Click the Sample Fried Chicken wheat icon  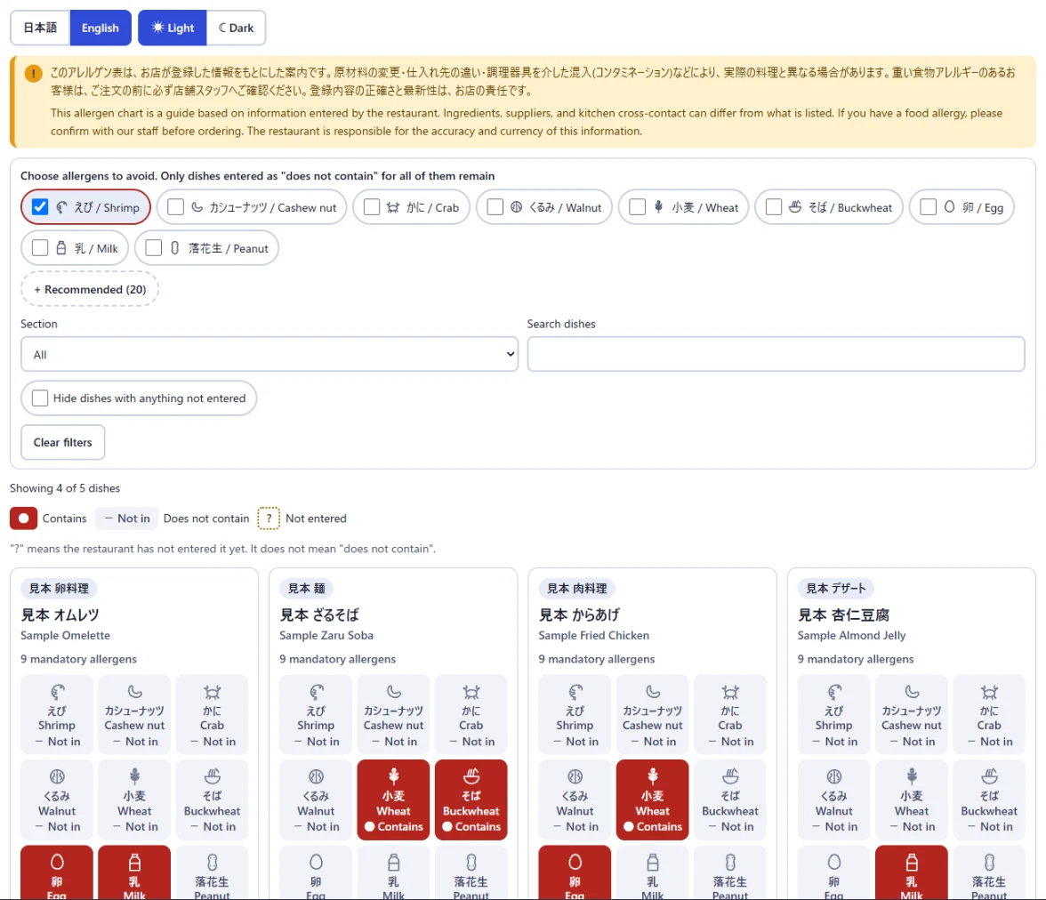(653, 775)
